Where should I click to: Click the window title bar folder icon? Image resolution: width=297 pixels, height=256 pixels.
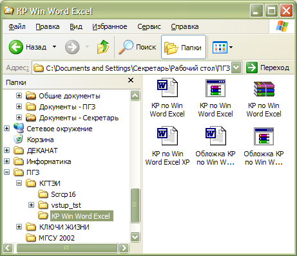click(8, 10)
